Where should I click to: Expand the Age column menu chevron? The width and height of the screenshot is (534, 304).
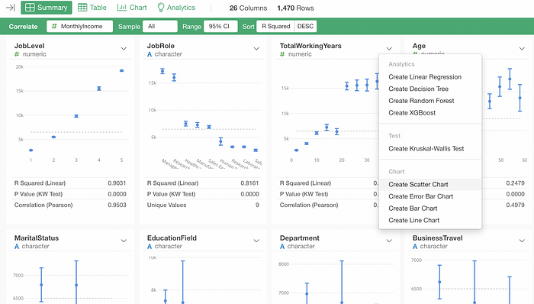[522, 49]
